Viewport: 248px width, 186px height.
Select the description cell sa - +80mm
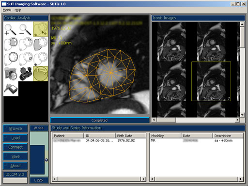click(x=223, y=140)
